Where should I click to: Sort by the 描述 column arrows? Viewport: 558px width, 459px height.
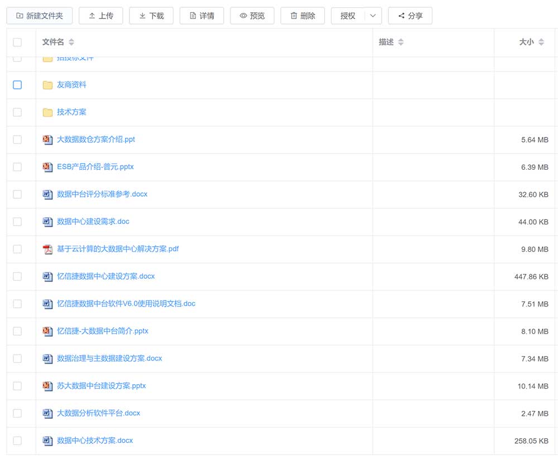[x=401, y=42]
